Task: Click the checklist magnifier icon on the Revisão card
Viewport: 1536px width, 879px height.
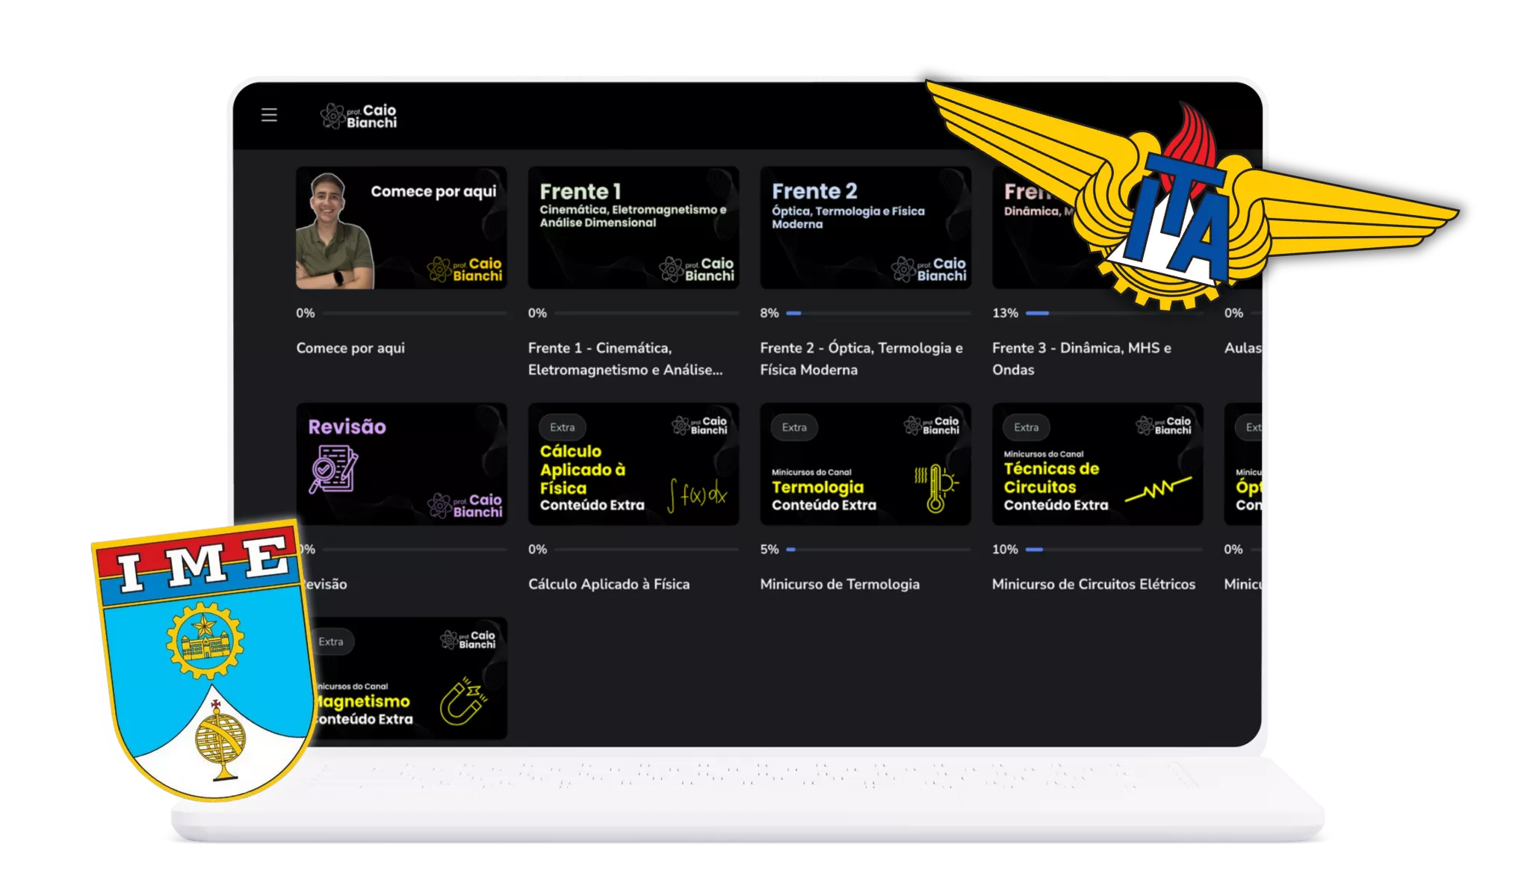Action: coord(333,469)
